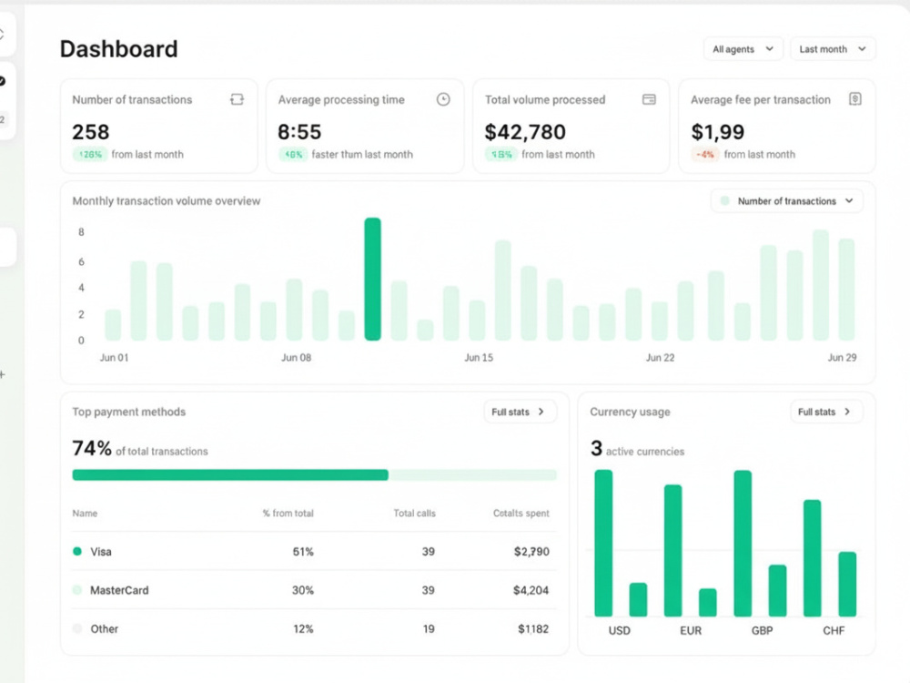Click the Dashboard page title
This screenshot has height=683, width=910.
point(119,49)
